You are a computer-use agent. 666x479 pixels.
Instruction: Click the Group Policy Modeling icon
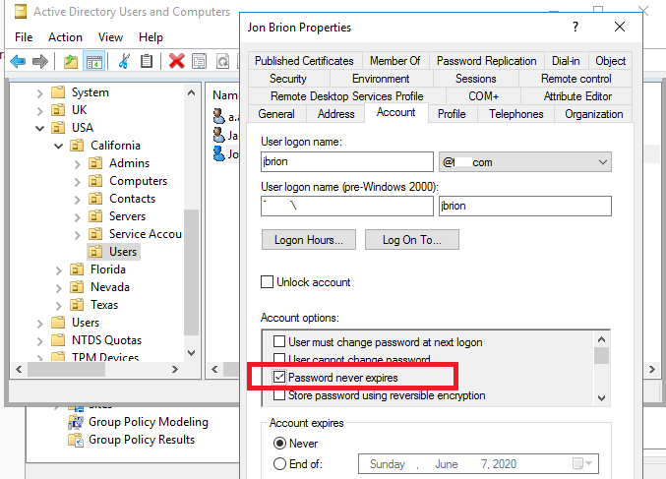click(x=76, y=422)
